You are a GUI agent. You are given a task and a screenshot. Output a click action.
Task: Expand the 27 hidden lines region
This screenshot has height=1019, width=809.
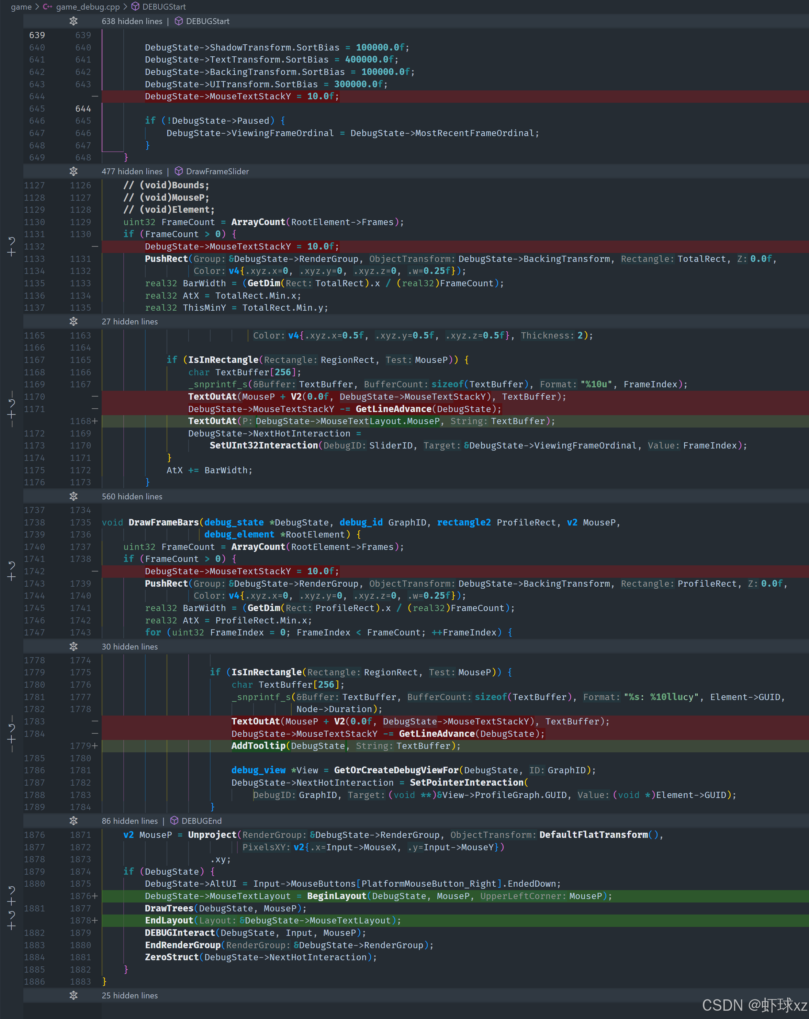point(73,321)
